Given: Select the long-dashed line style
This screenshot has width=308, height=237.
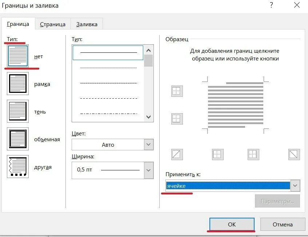Looking at the screenshot, I should 108,98.
